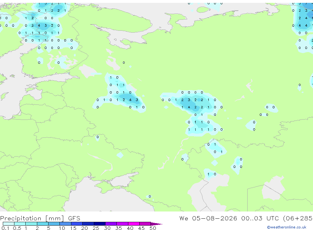313x230 pixels.
Task: Click the 2–5 mm legend color box
Action: 43,224
